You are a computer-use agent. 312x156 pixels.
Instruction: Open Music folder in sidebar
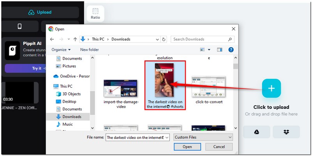67,124
